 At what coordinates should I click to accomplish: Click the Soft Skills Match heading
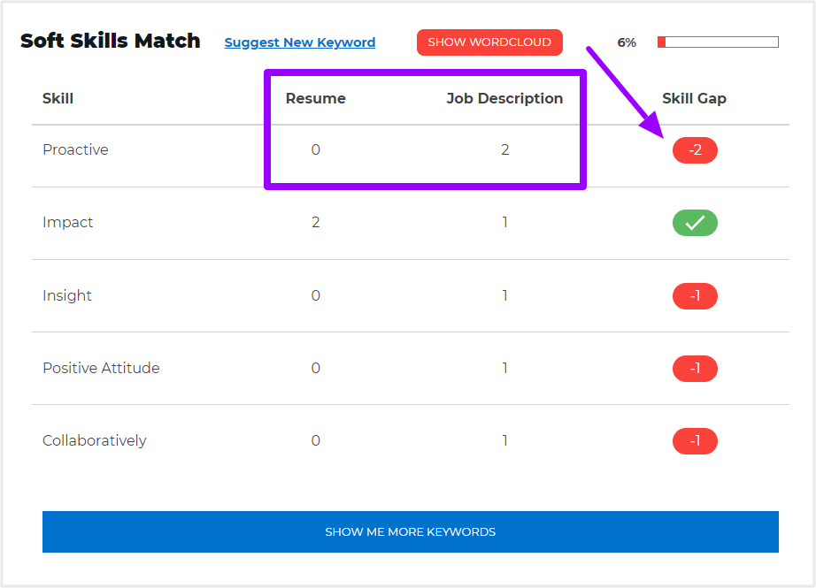pos(111,41)
